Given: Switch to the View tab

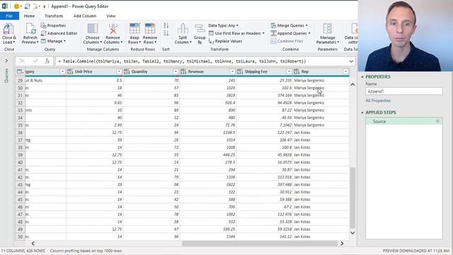Looking at the screenshot, I should (110, 16).
